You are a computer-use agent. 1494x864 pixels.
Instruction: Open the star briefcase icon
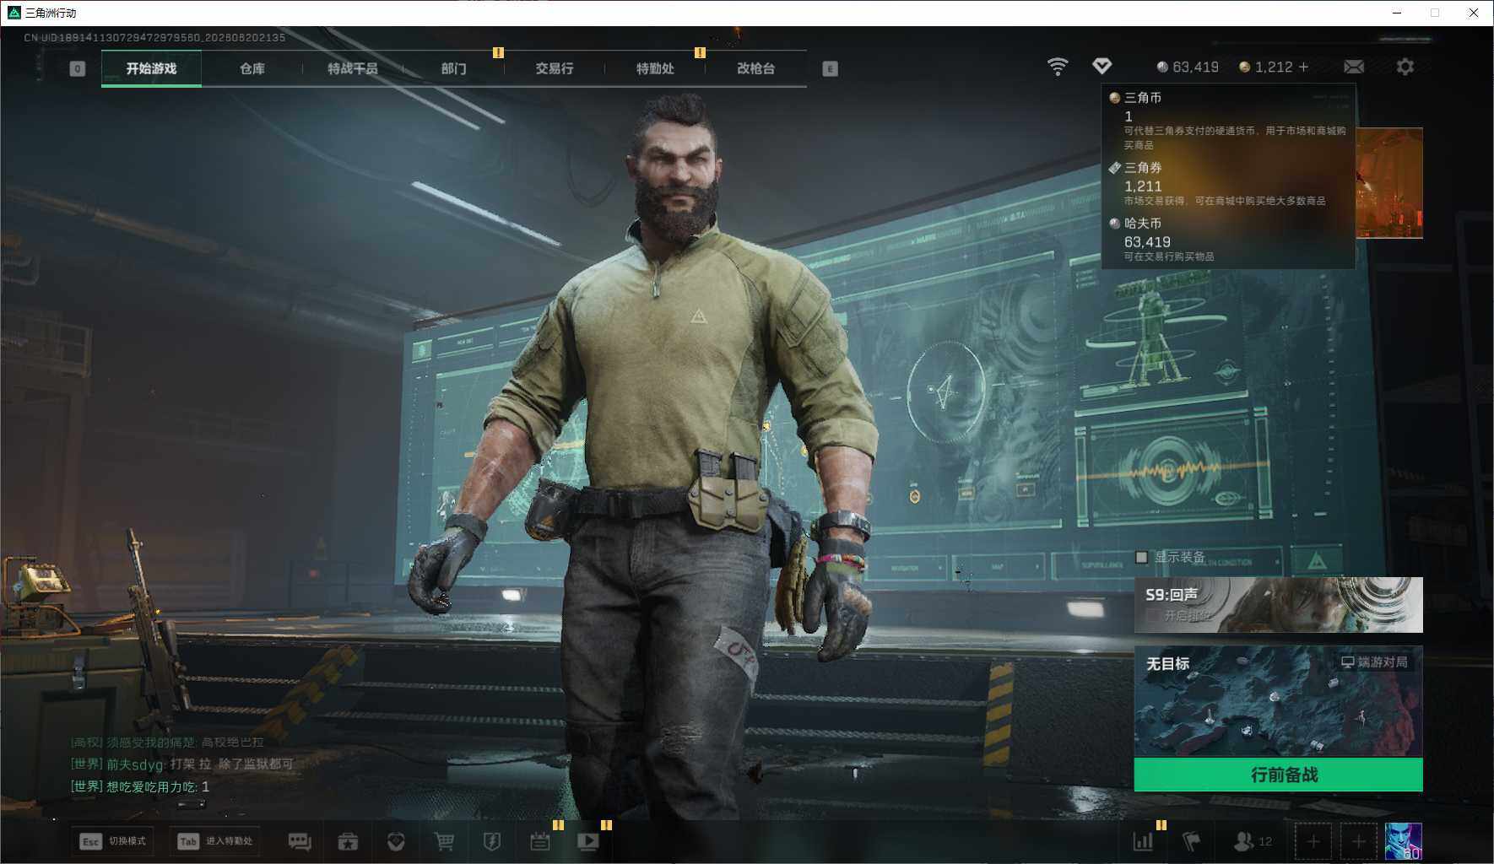pyautogui.click(x=348, y=841)
